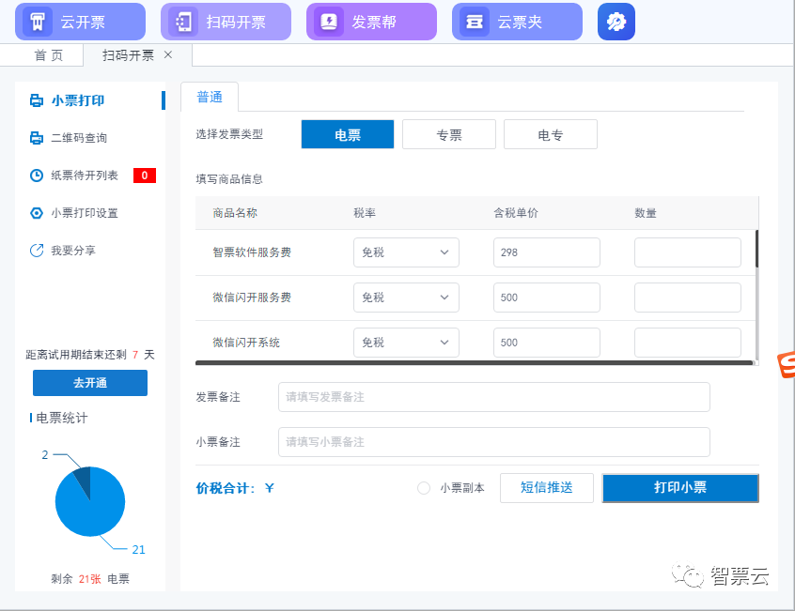Open 二维码查询 from the sidebar
Image resolution: width=795 pixels, height=611 pixels.
(x=78, y=138)
